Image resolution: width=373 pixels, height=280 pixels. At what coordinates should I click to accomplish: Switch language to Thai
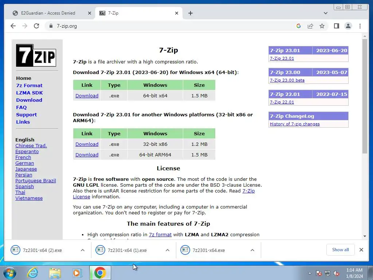pos(20,192)
